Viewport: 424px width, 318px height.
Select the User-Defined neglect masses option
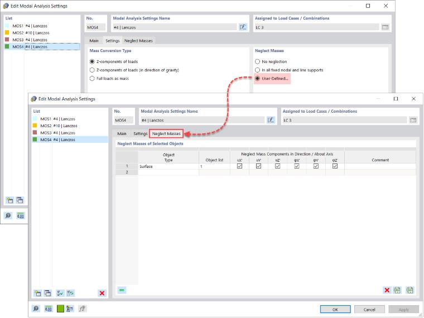(257, 79)
